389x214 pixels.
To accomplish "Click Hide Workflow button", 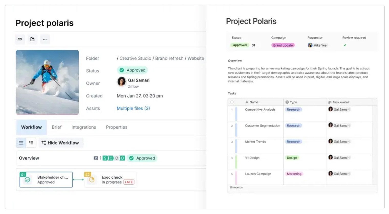I will [x=60, y=143].
